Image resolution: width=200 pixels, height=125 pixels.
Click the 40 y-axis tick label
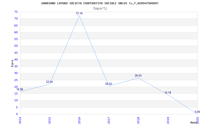click(x=16, y=59)
